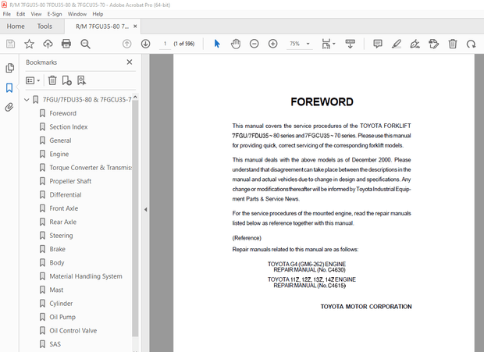484x352 pixels.
Task: Open the File menu
Action: point(7,14)
